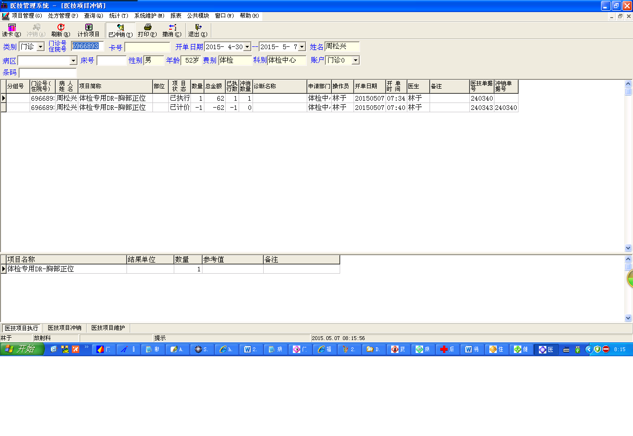Click the active 医 taskbar button

click(x=546, y=349)
